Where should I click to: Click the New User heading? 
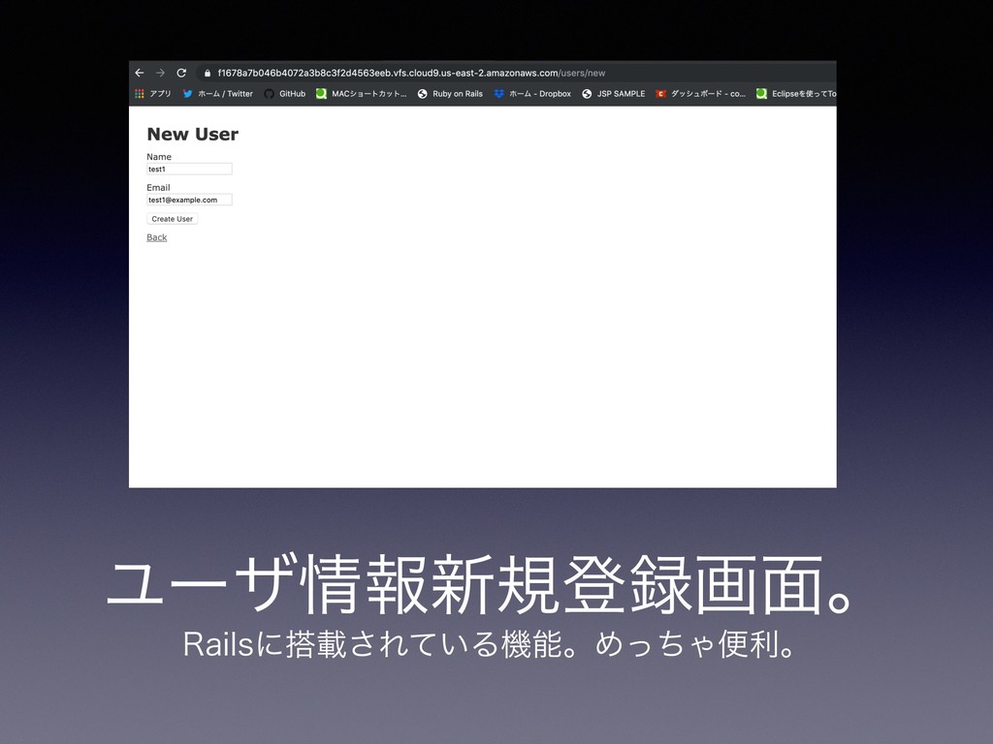[x=193, y=134]
